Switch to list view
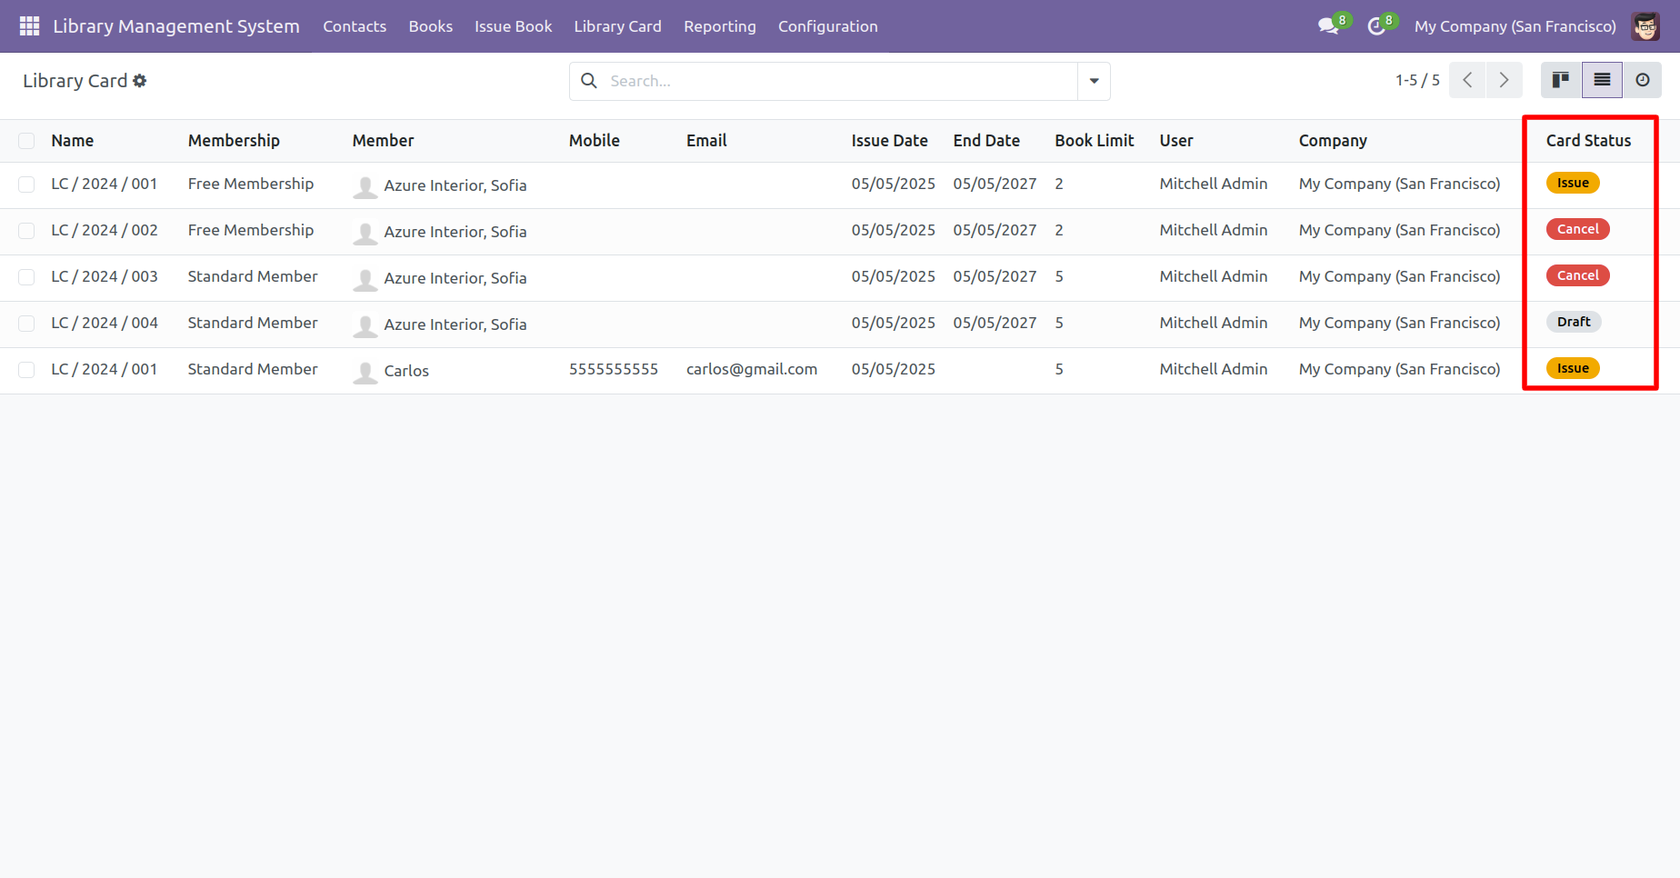 pos(1602,80)
